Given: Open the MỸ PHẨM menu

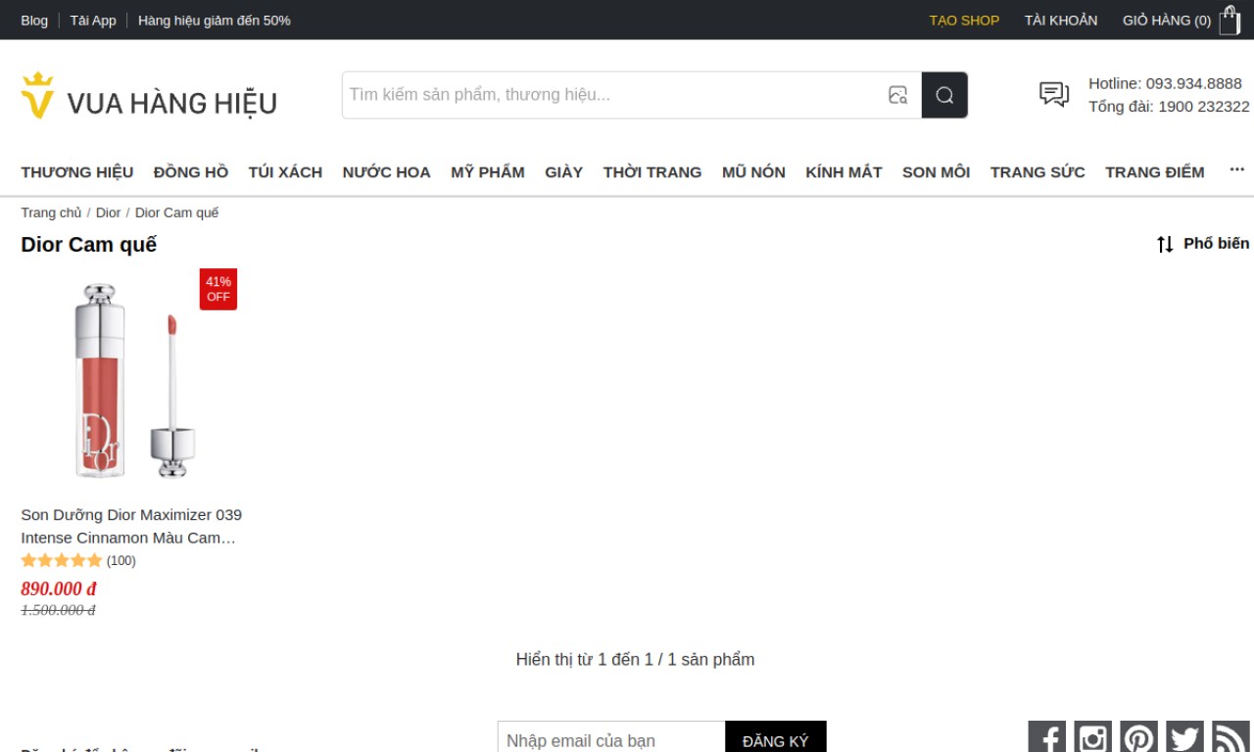Looking at the screenshot, I should tap(488, 172).
